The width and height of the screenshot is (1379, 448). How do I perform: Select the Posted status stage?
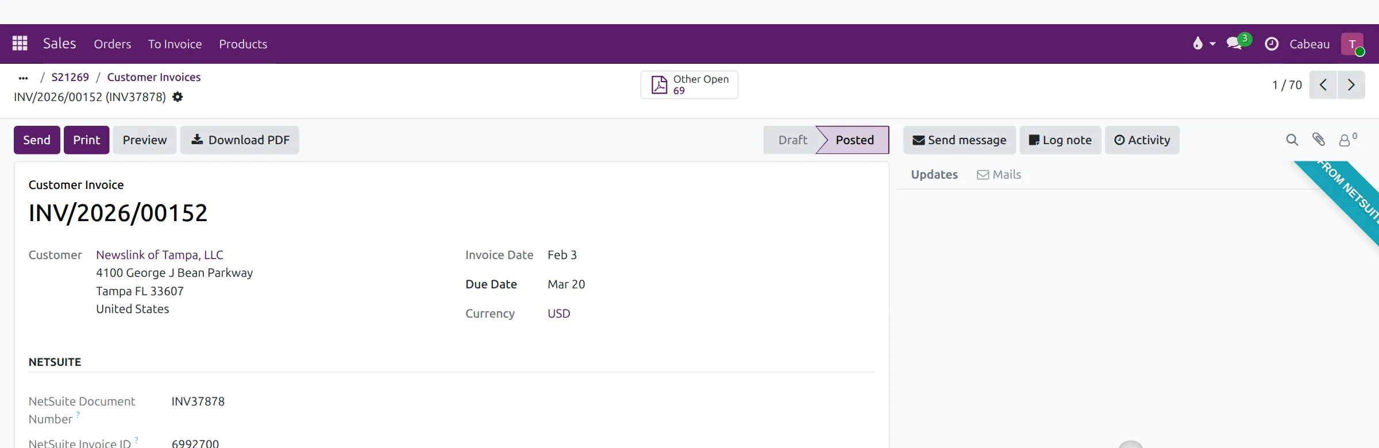(x=854, y=140)
